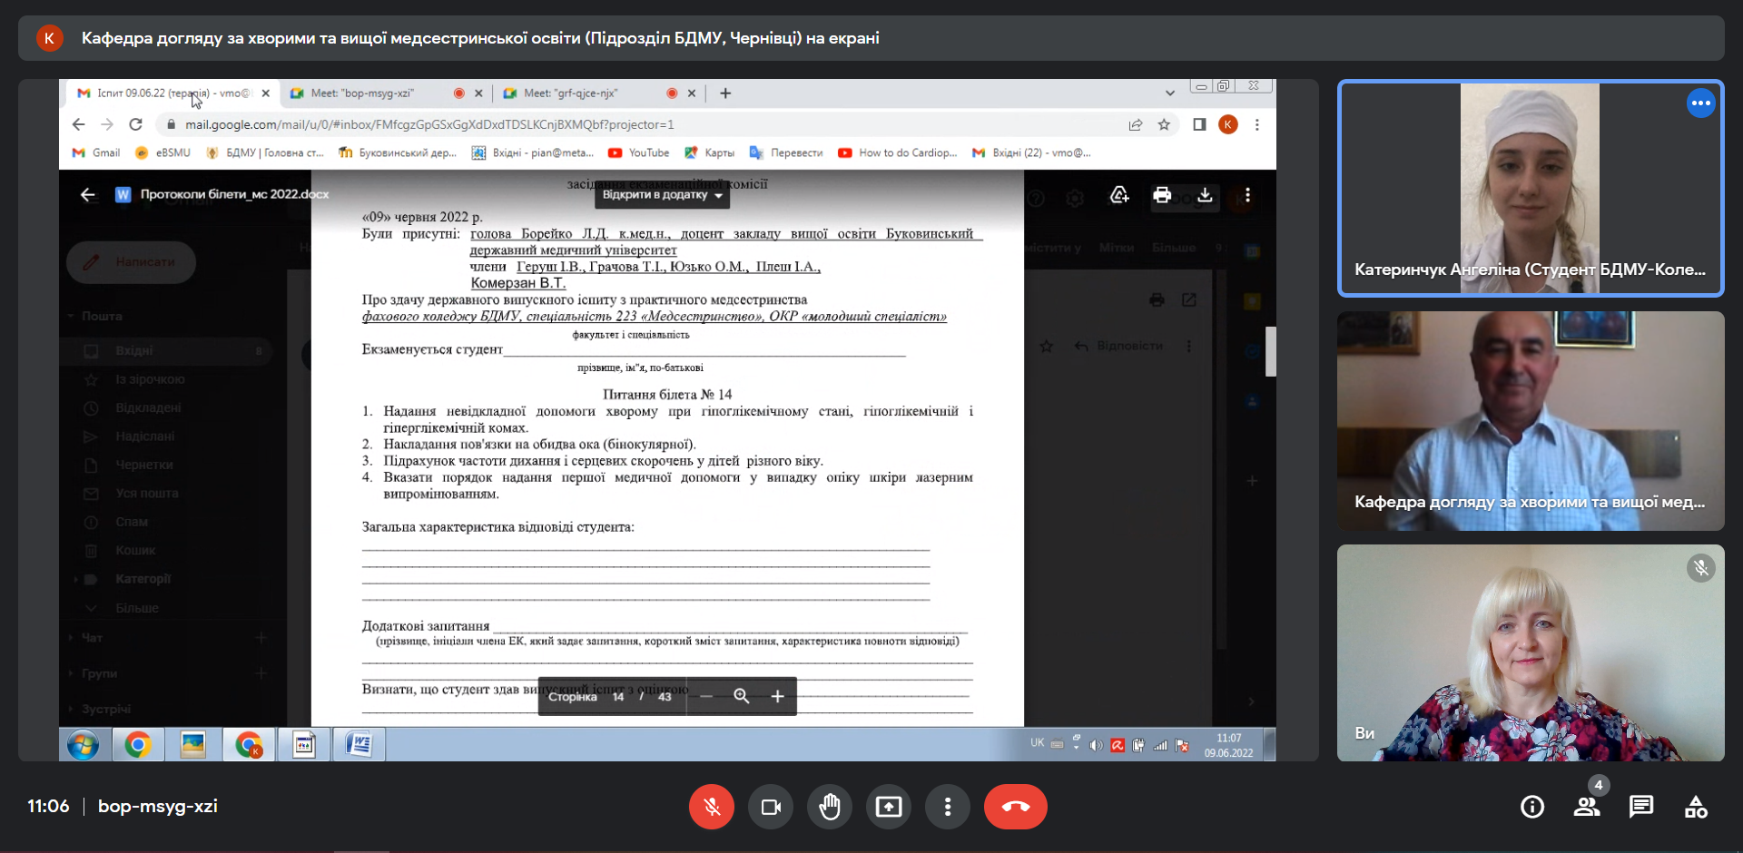Unmute the microphone in the call bar
The width and height of the screenshot is (1743, 853).
coord(711,807)
